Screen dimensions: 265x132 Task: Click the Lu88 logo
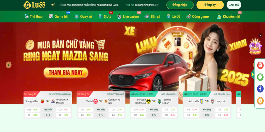pos(34,5)
